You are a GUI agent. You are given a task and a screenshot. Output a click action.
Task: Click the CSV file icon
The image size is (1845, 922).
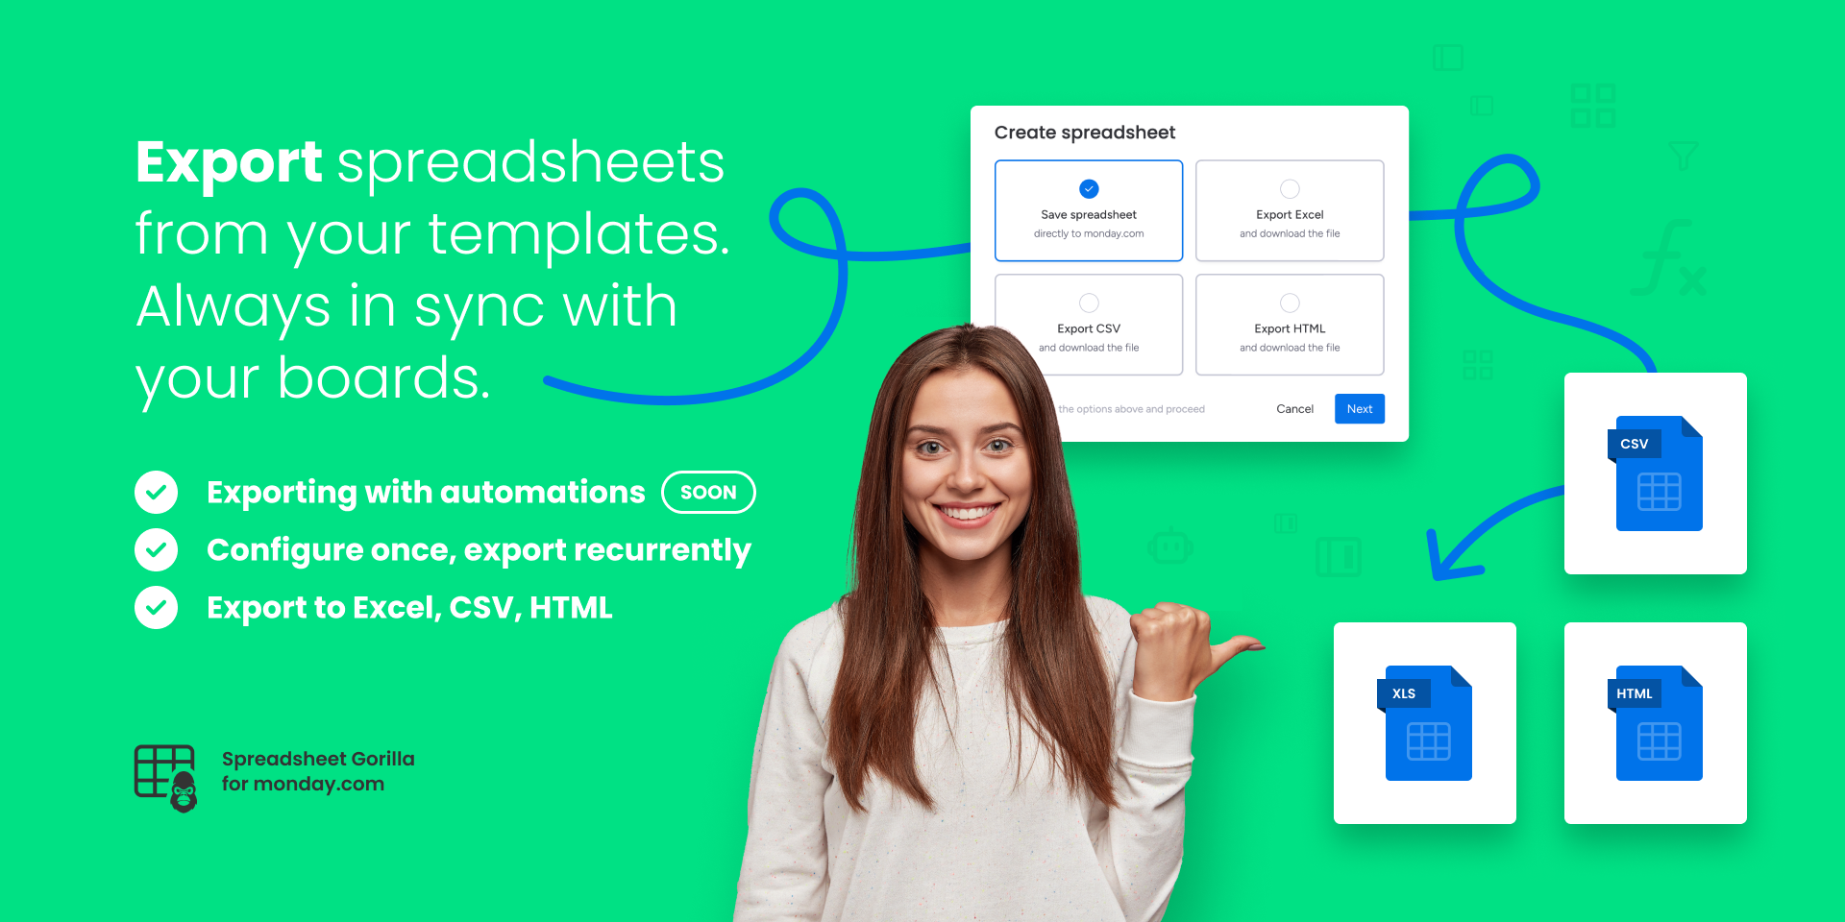click(1657, 473)
